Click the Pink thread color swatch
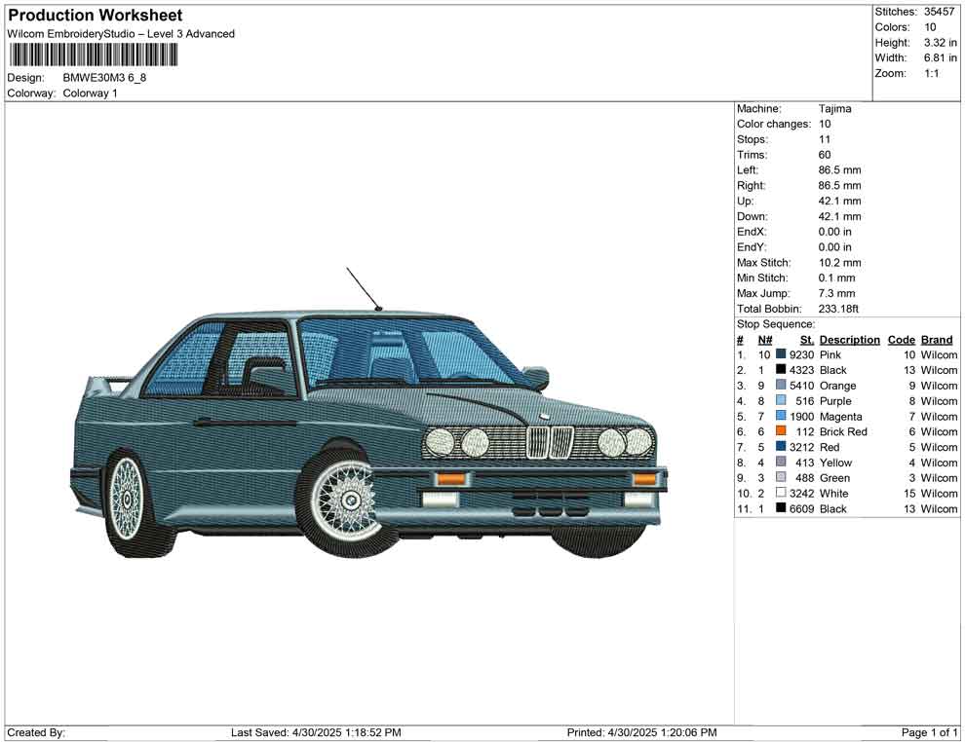This screenshot has width=965, height=742. [781, 355]
